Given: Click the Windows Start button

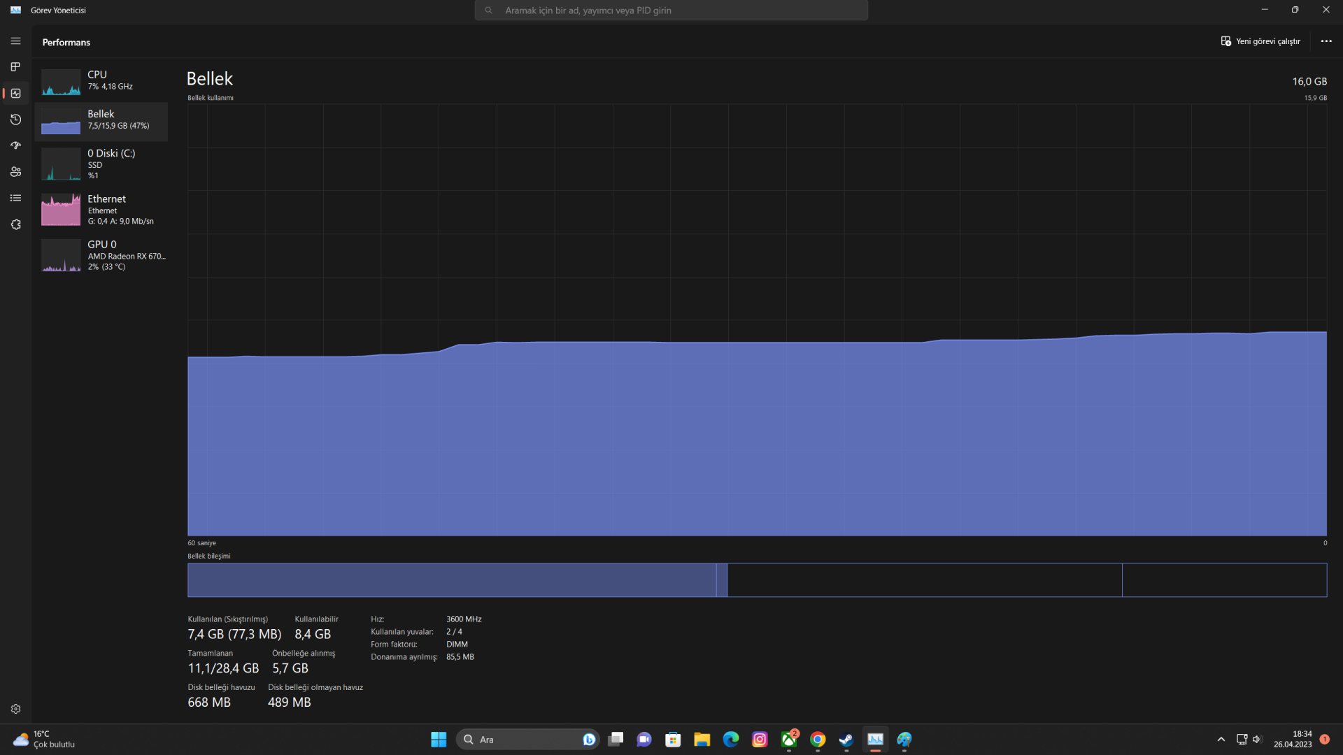Looking at the screenshot, I should 439,739.
